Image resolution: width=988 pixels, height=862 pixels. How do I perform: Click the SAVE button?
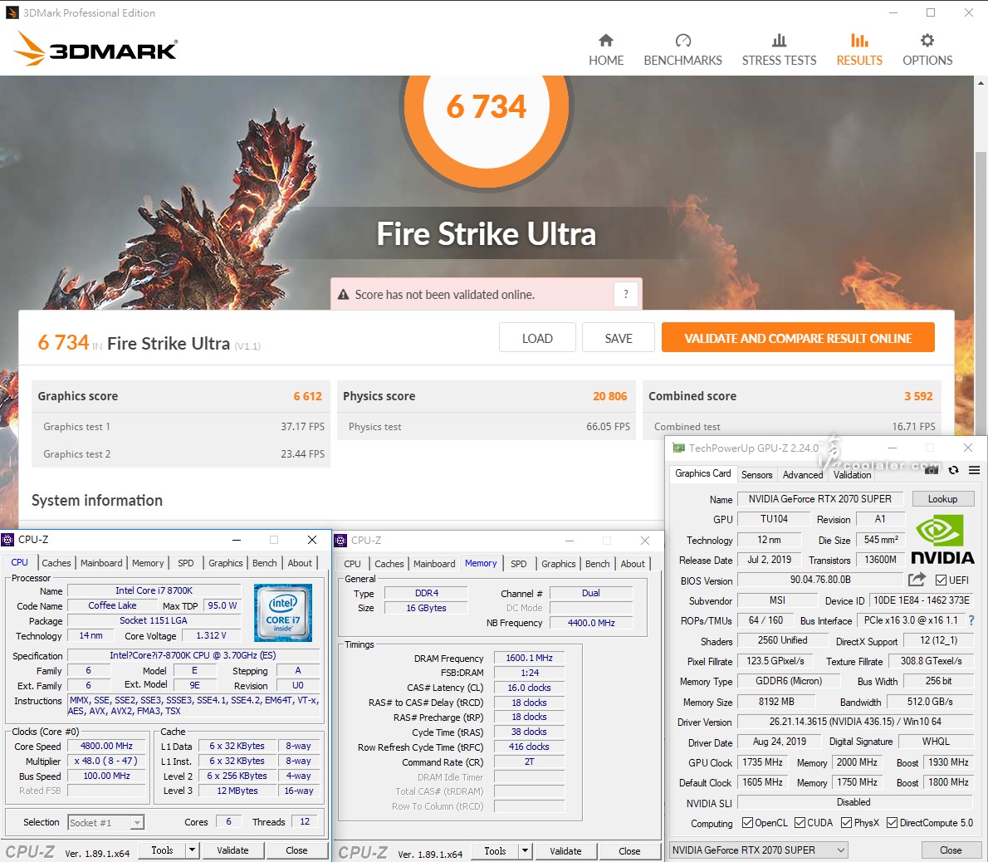[x=619, y=338]
